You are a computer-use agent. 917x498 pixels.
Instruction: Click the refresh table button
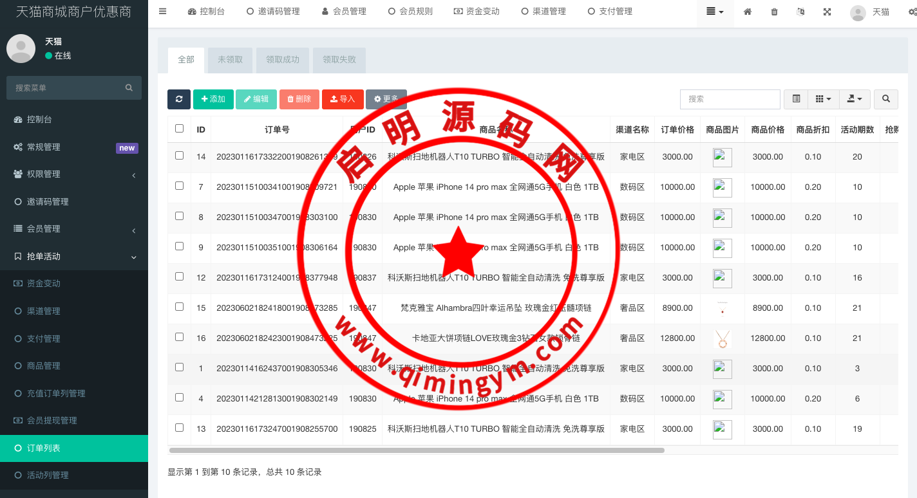click(178, 99)
